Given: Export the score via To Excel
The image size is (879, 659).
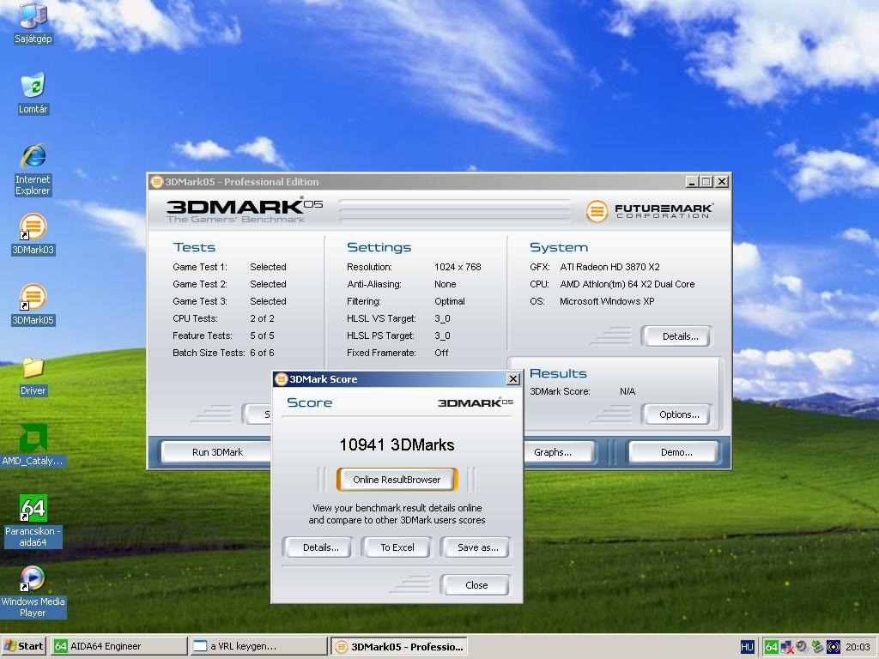Looking at the screenshot, I should click(397, 547).
